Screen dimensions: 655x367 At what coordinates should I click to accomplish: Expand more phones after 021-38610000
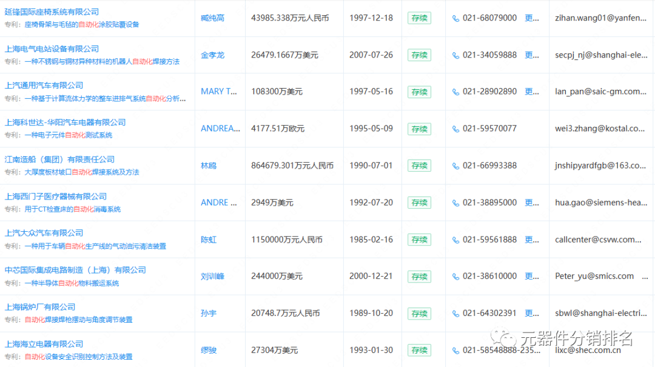(532, 276)
